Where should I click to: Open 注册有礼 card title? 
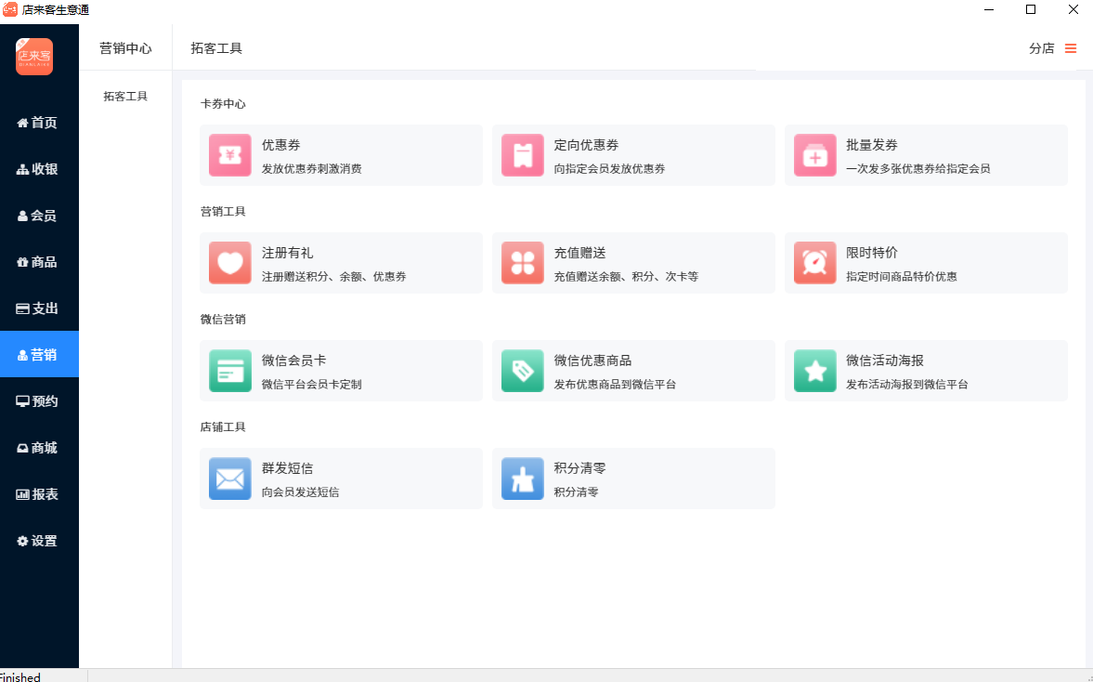coord(287,253)
